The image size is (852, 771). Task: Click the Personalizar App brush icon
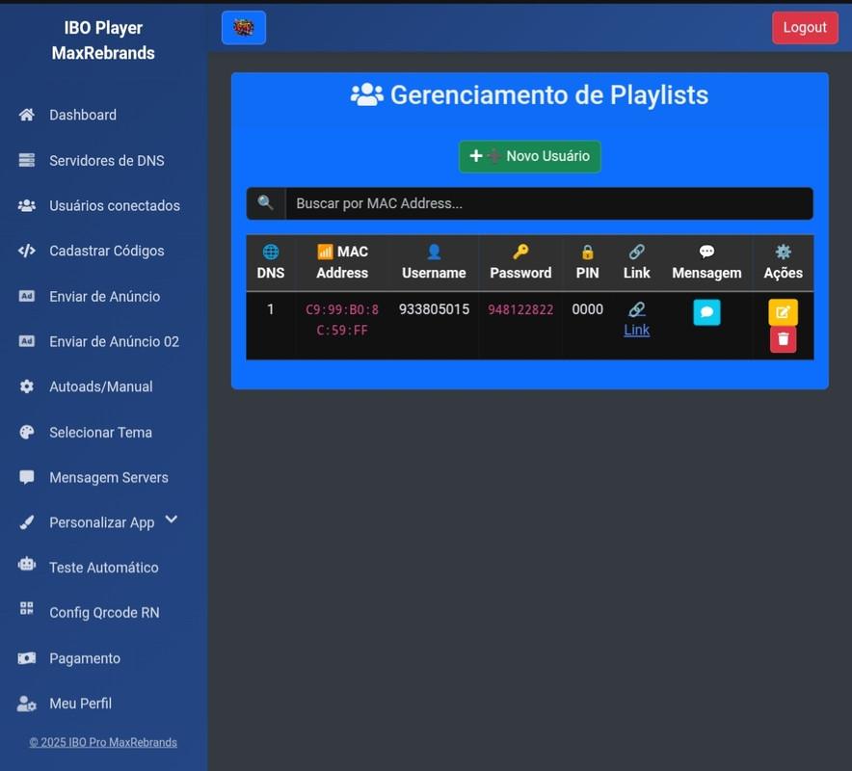tap(27, 522)
